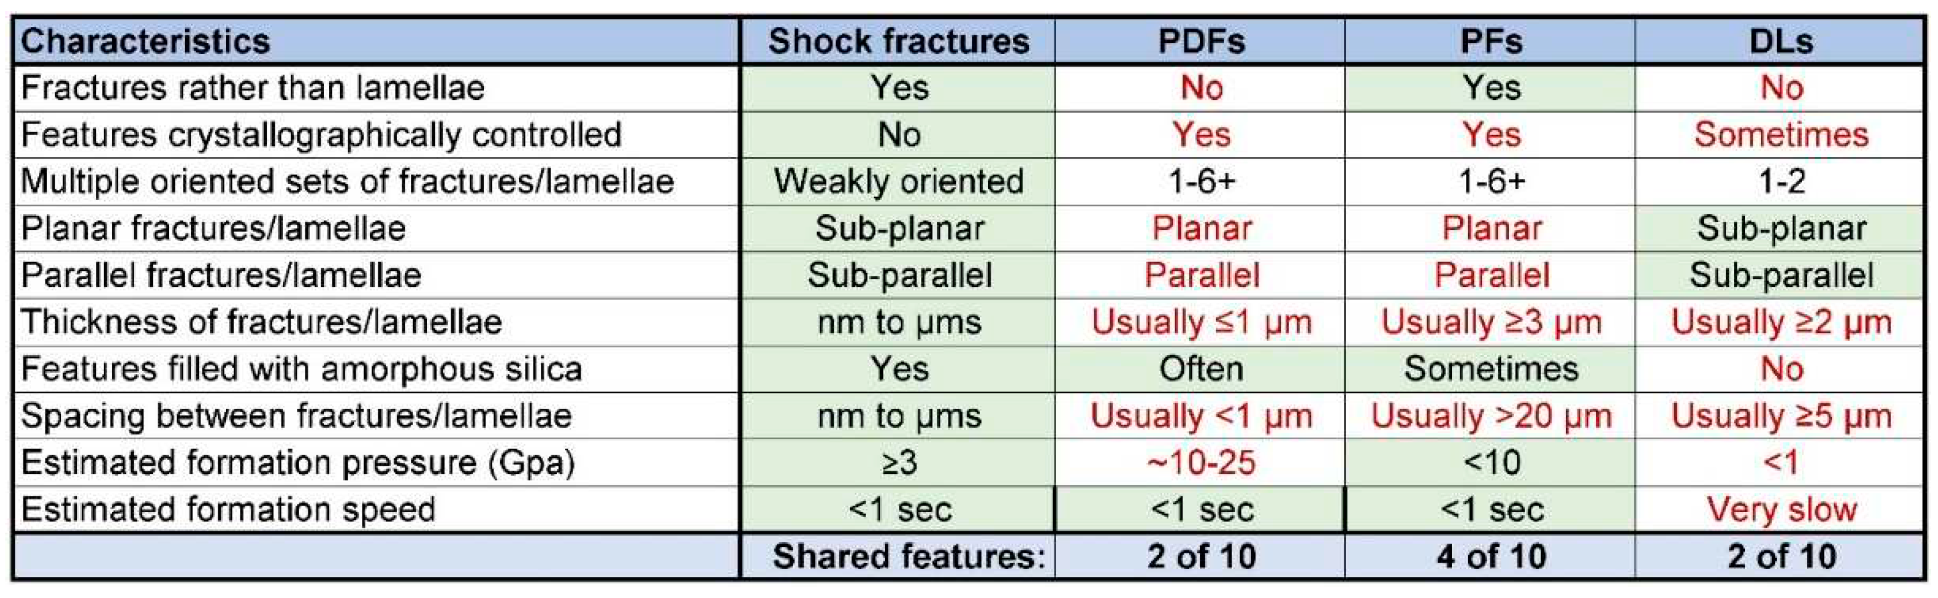
Task: Select the PFs column header
Action: [x=1490, y=41]
